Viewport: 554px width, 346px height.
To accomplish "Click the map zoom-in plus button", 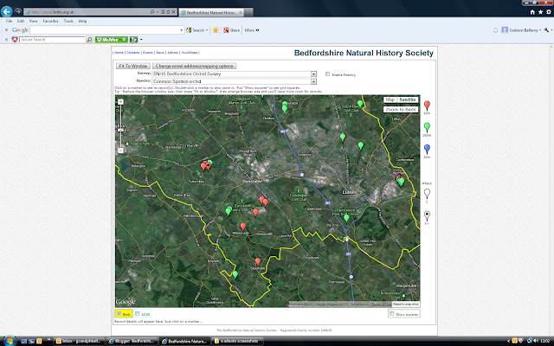I will [x=120, y=102].
